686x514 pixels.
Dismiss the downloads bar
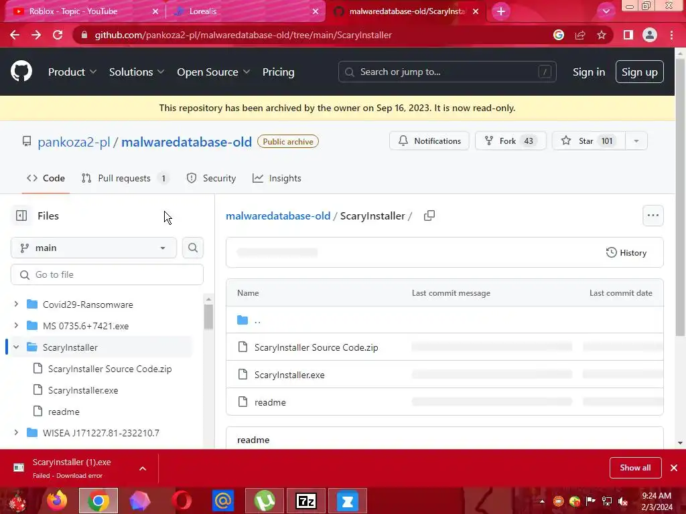[x=674, y=468]
